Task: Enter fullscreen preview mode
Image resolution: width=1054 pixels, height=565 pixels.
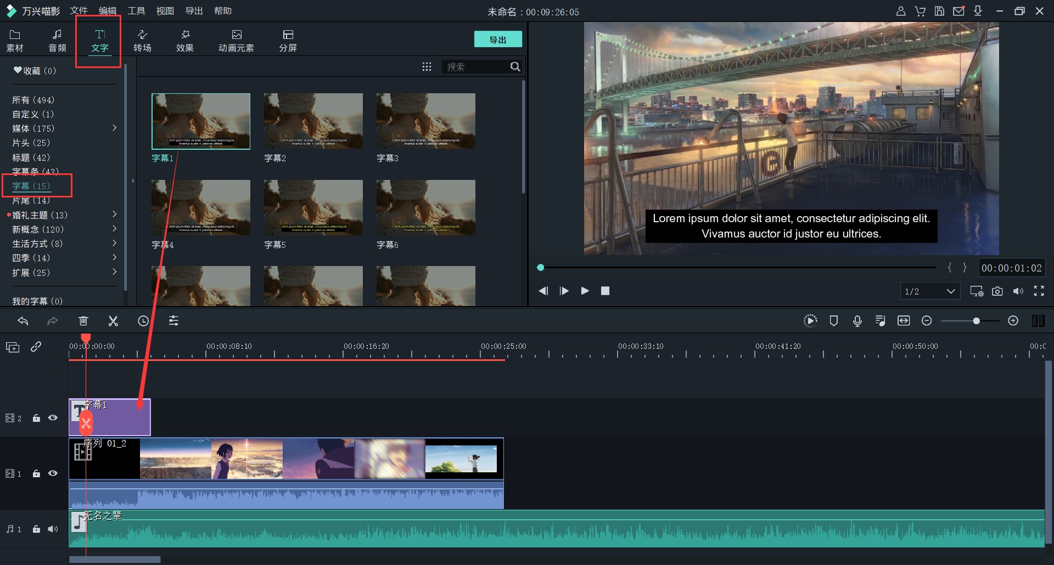Action: point(1039,291)
